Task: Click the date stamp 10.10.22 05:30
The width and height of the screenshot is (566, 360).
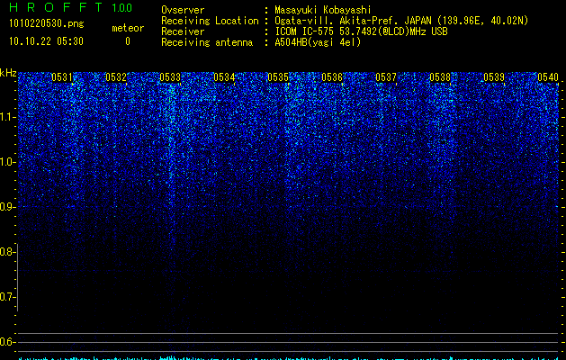Action: [x=46, y=41]
